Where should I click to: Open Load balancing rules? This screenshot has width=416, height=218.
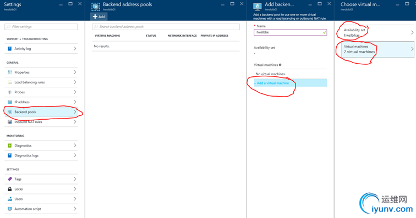(41, 82)
